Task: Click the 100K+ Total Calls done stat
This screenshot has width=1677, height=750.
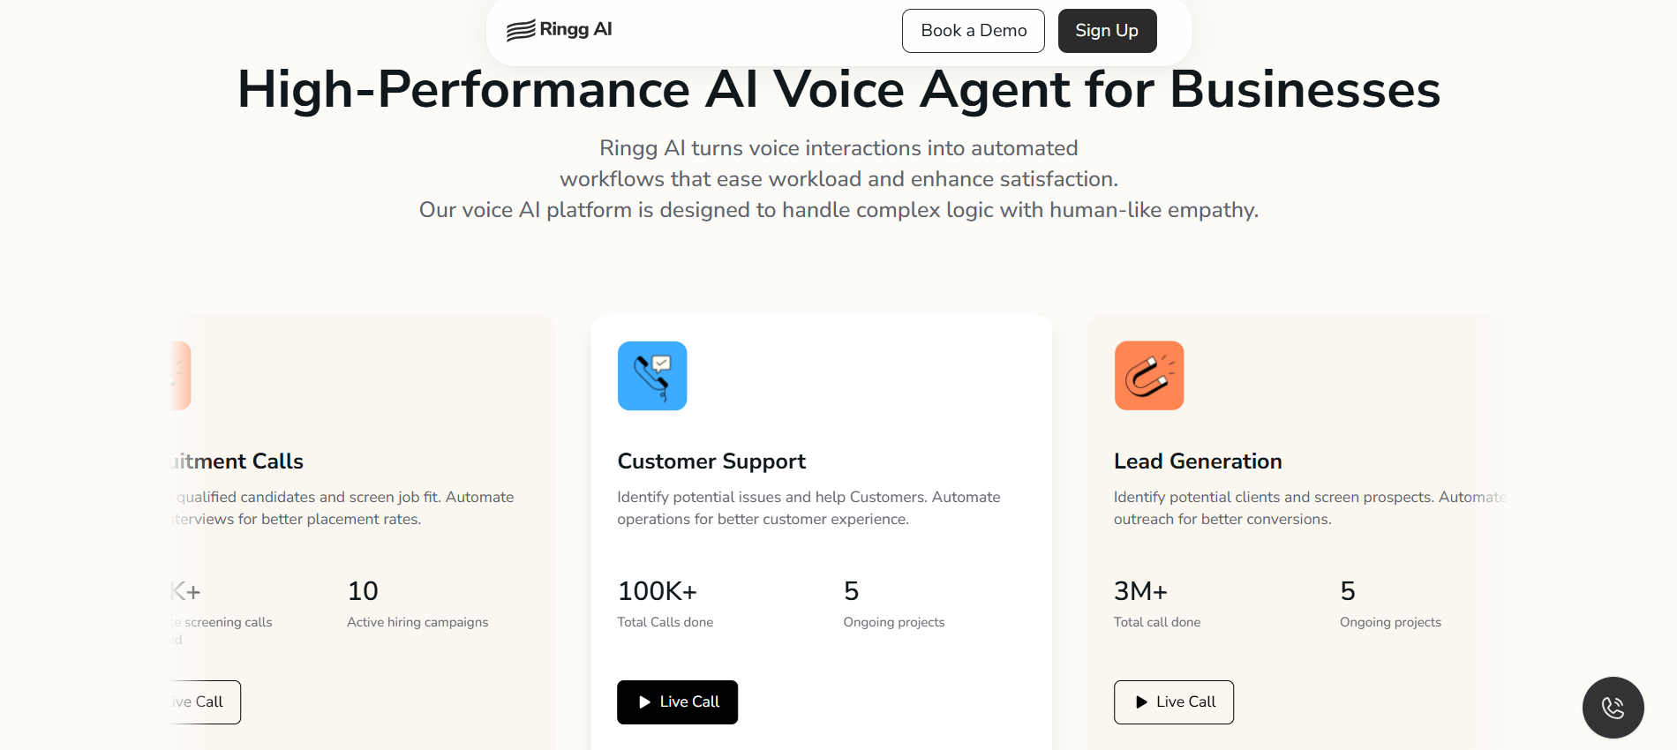Action: tap(658, 591)
